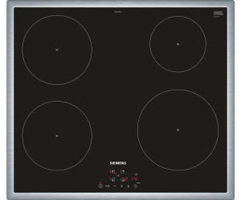Select the rear left zone icon on panel
This screenshot has height=200, width=241.
tap(112, 172)
